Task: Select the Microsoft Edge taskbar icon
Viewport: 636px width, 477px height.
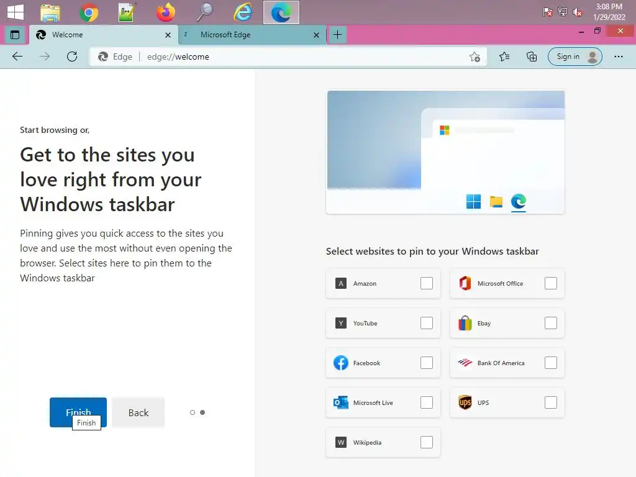Action: point(281,12)
